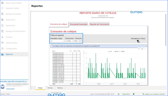Click the Fecha fin date field
Viewport: 168px width, 96px height.
click(75, 41)
